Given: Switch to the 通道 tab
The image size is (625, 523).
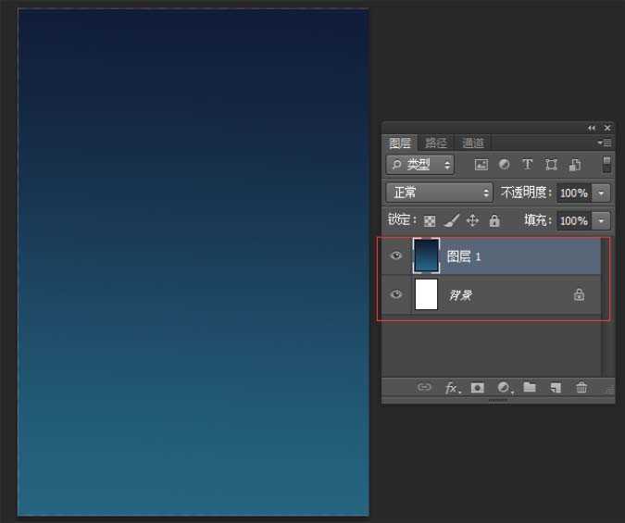Looking at the screenshot, I should pyautogui.click(x=473, y=143).
